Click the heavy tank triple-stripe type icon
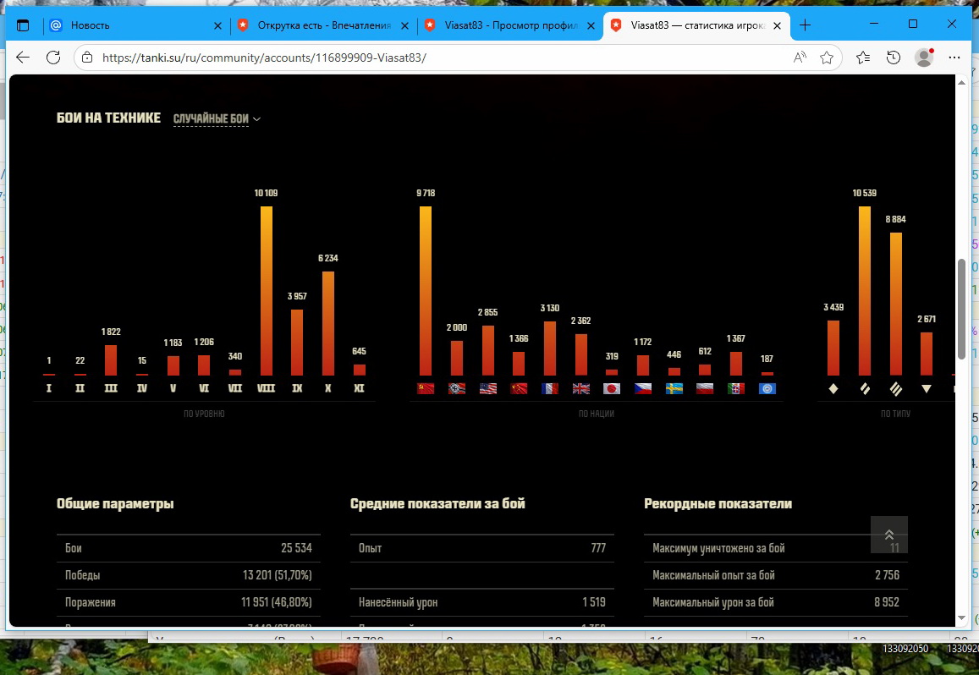 [x=895, y=389]
